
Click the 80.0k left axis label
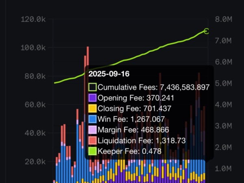35,76
